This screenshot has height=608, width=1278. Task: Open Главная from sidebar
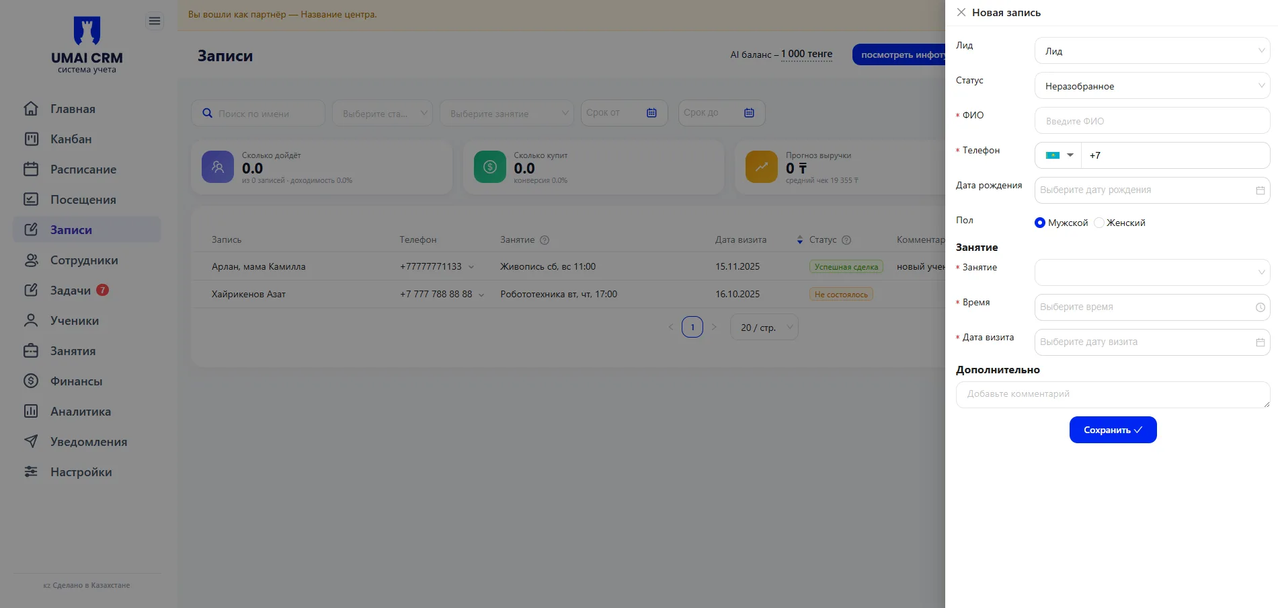click(x=87, y=108)
